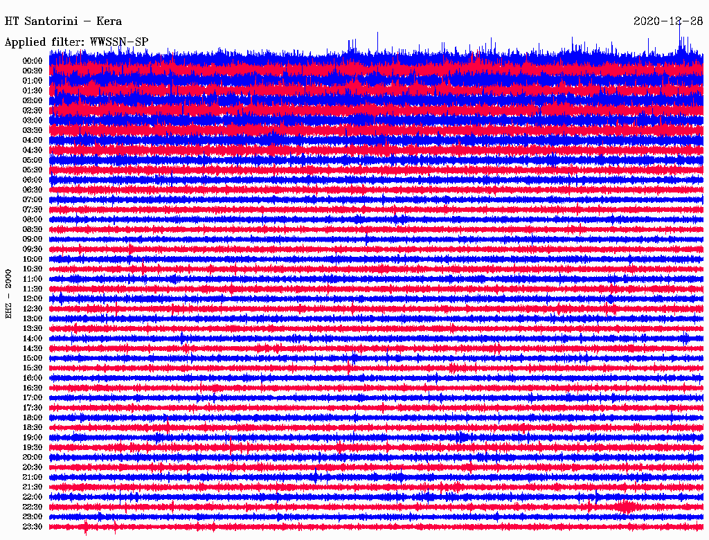
Task: Click the 16:30 time label
Action: [x=33, y=388]
